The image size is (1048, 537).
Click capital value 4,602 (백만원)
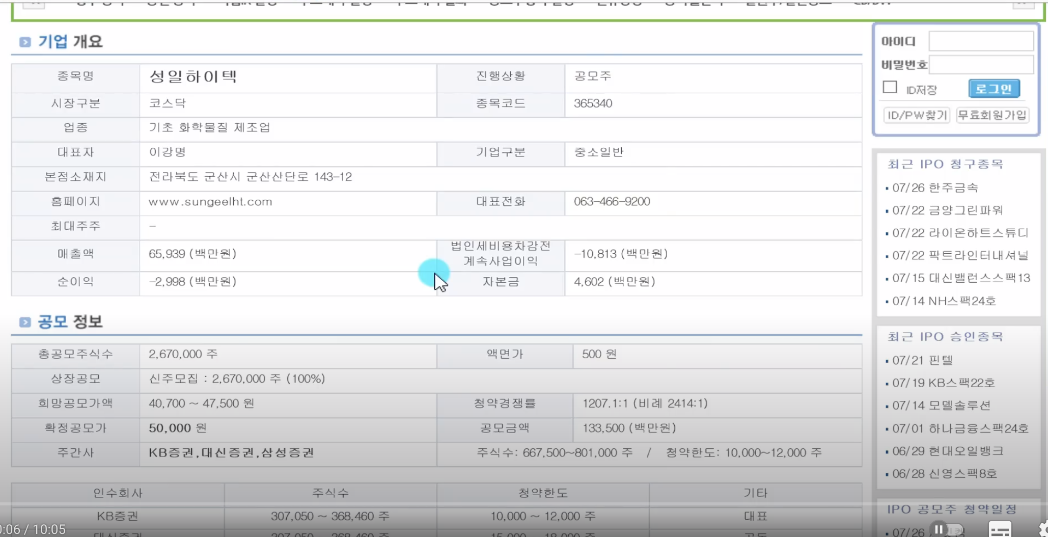pos(615,282)
